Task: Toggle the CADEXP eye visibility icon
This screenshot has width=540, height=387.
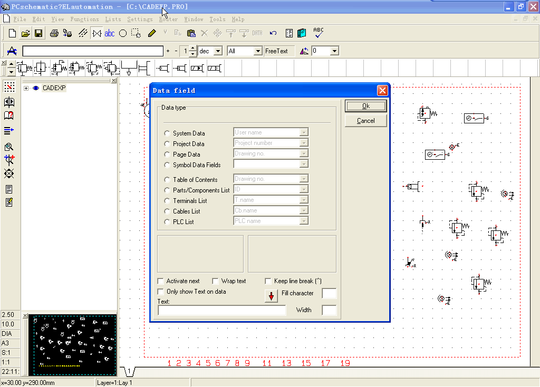Action: pos(36,88)
